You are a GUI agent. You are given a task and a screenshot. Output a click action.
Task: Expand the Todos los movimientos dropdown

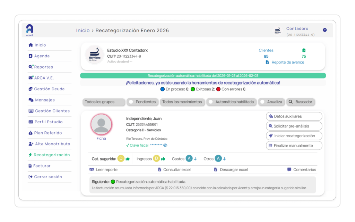[182, 102]
